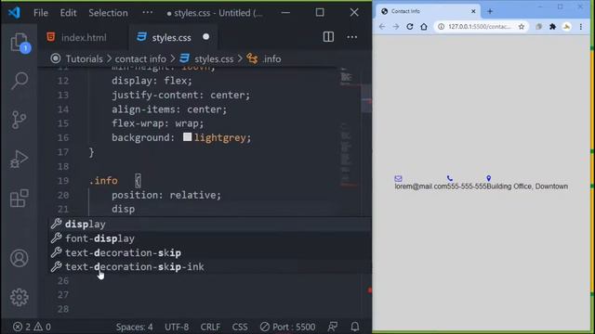The height and width of the screenshot is (334, 595).
Task: Change encoding via UTF-8 status item
Action: point(177,327)
